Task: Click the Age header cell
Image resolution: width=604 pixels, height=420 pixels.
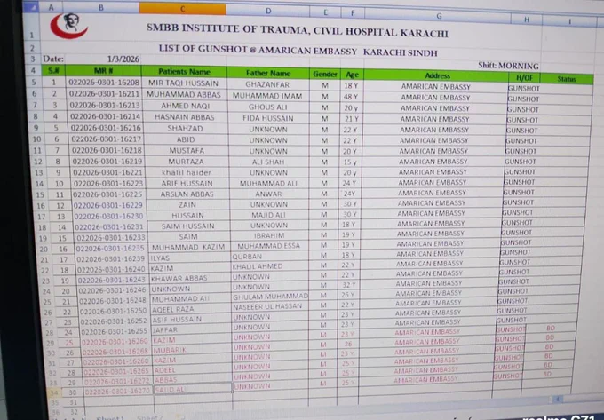Action: (x=352, y=75)
